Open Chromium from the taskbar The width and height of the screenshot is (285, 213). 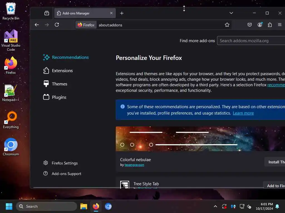(108, 206)
